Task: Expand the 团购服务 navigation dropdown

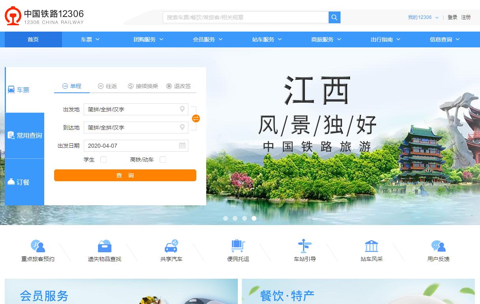Action: pos(149,39)
